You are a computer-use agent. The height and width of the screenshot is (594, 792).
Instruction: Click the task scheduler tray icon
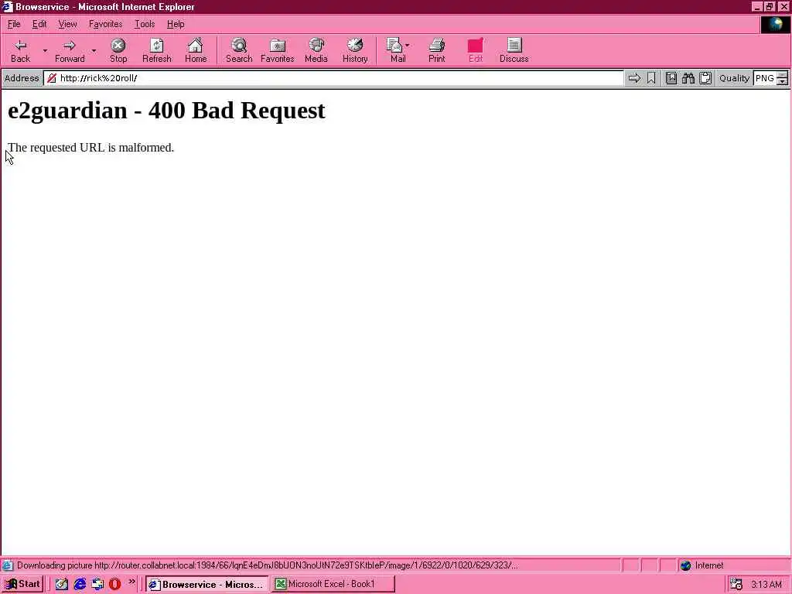tap(736, 585)
